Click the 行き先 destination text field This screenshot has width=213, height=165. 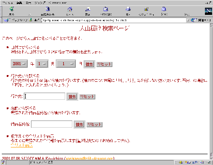click(44, 96)
